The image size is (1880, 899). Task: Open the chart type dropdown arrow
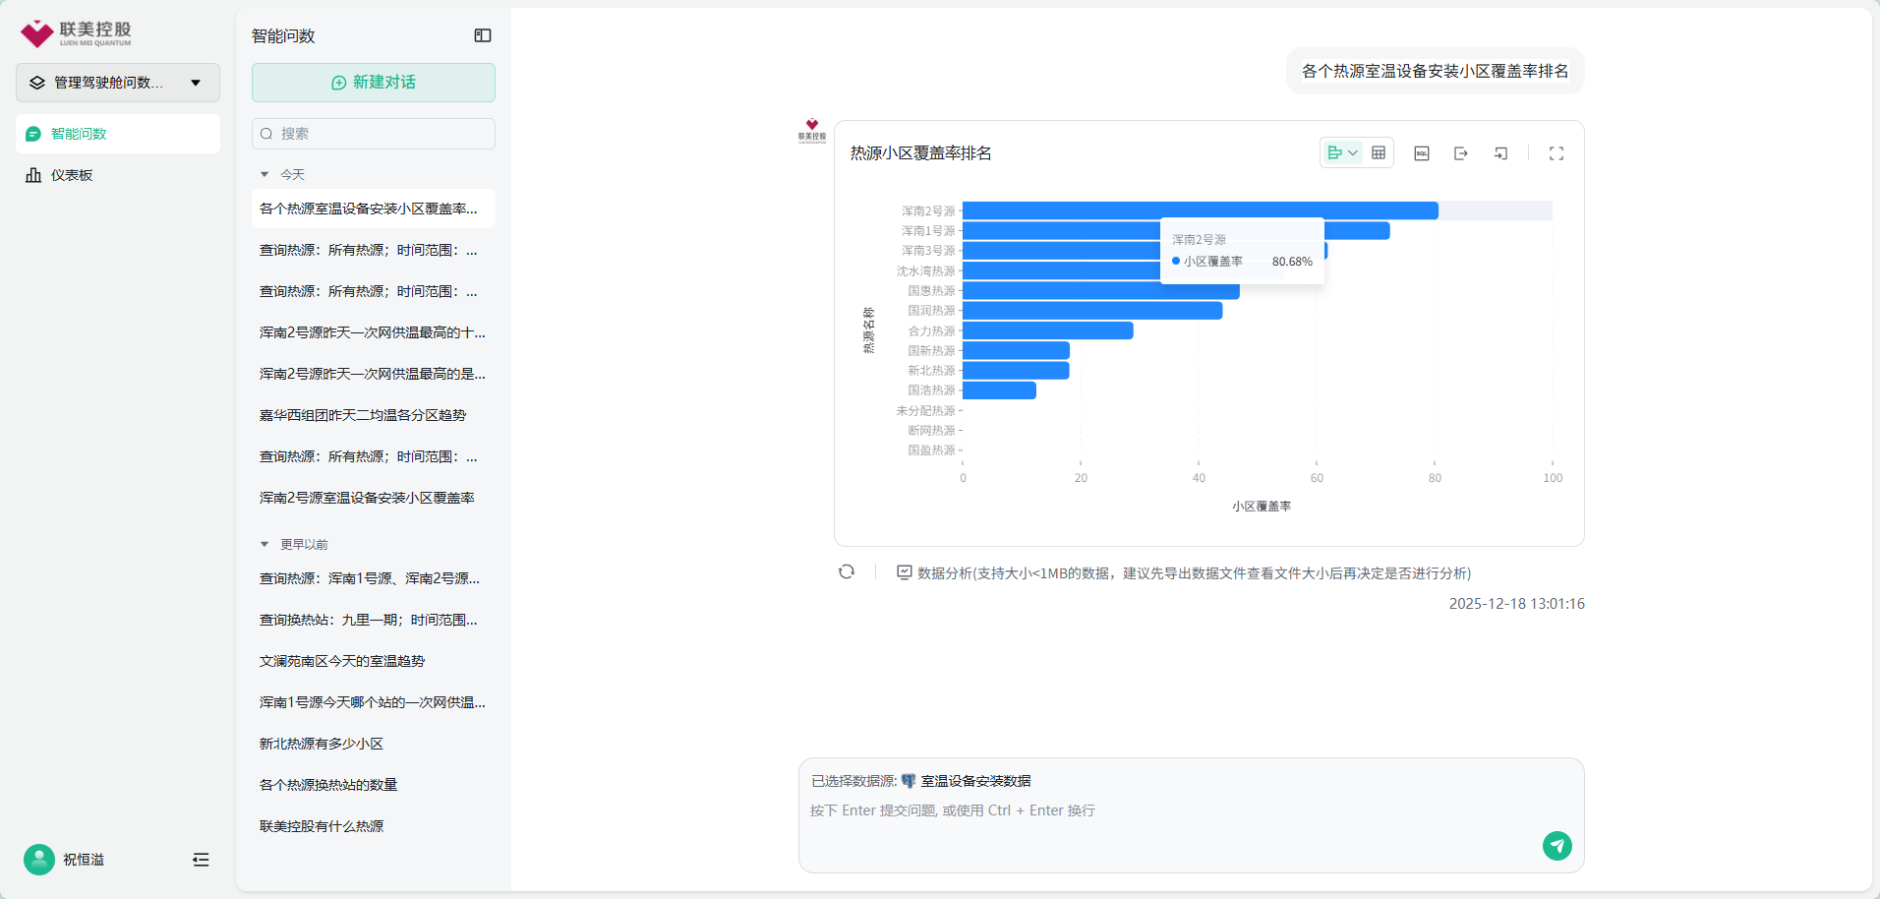pyautogui.click(x=1353, y=153)
